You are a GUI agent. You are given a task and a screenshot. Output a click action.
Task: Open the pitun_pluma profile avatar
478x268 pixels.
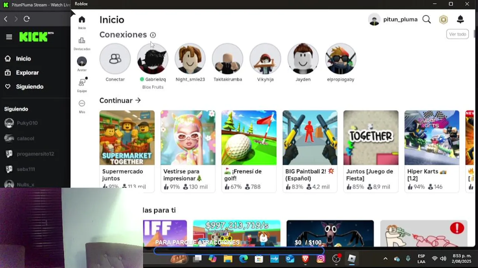[374, 19]
